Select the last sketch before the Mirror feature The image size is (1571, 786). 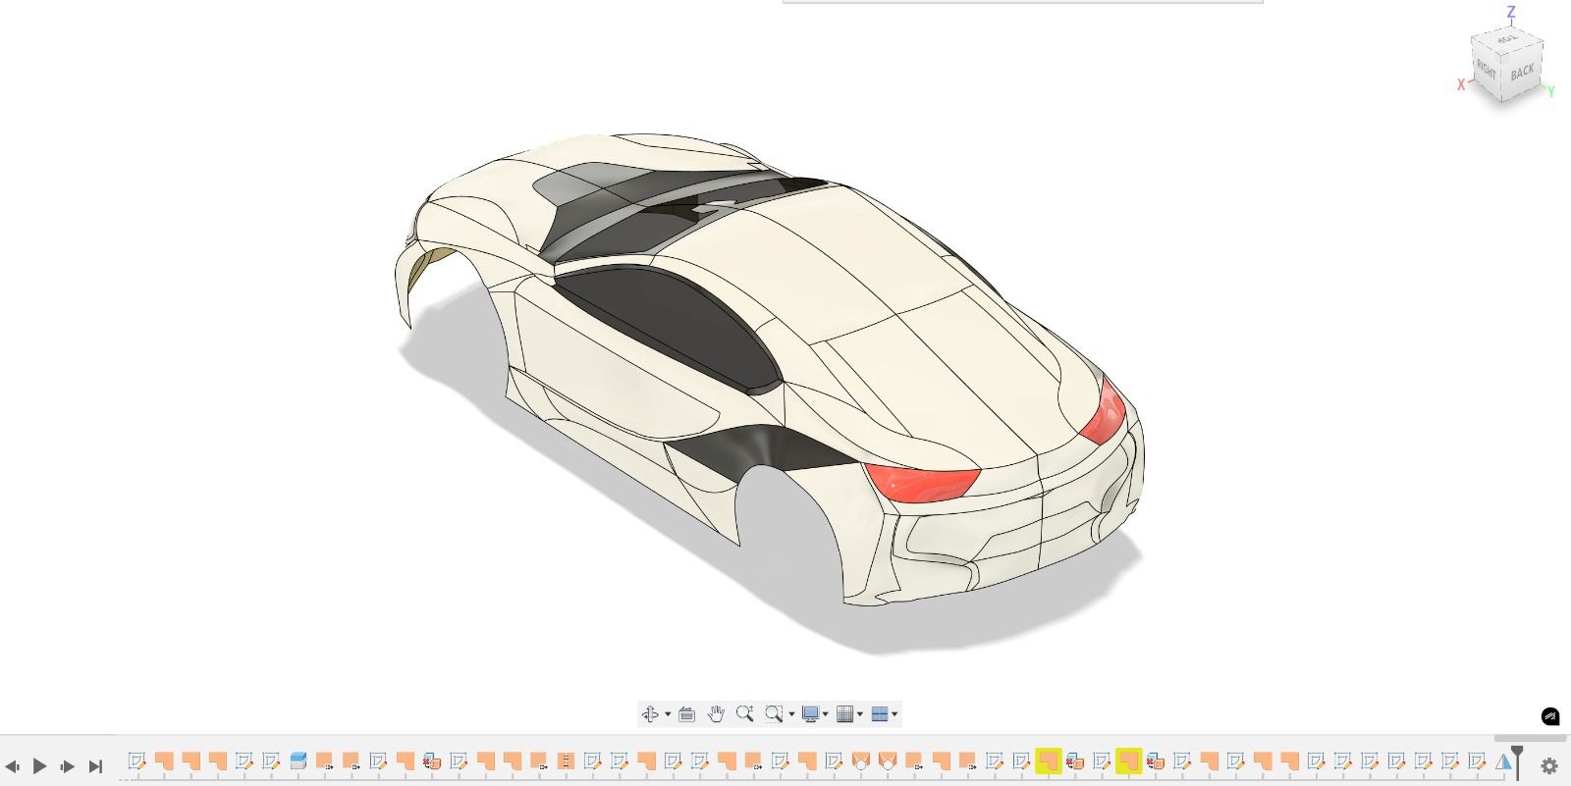click(x=1477, y=760)
